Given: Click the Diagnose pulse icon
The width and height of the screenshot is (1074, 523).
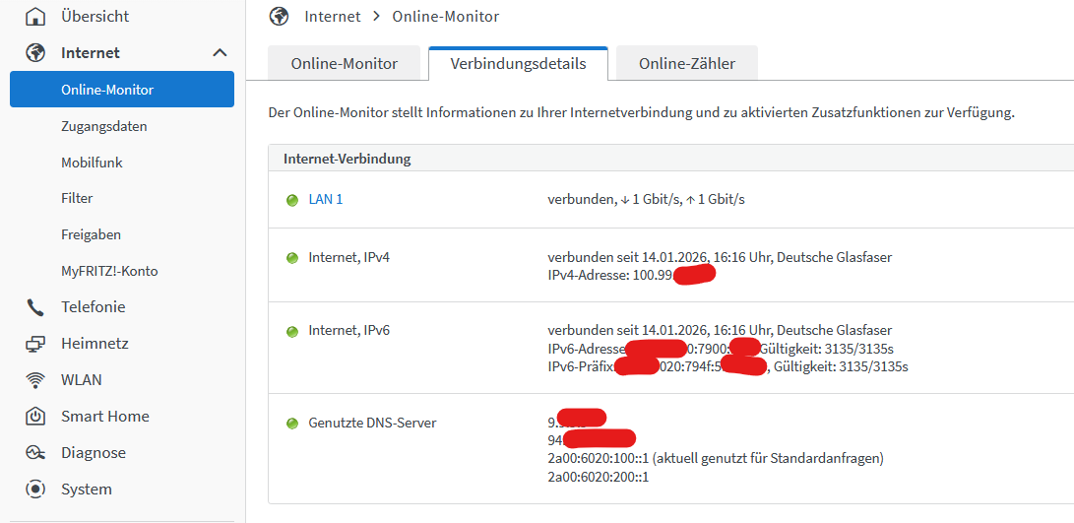Looking at the screenshot, I should click(x=35, y=453).
